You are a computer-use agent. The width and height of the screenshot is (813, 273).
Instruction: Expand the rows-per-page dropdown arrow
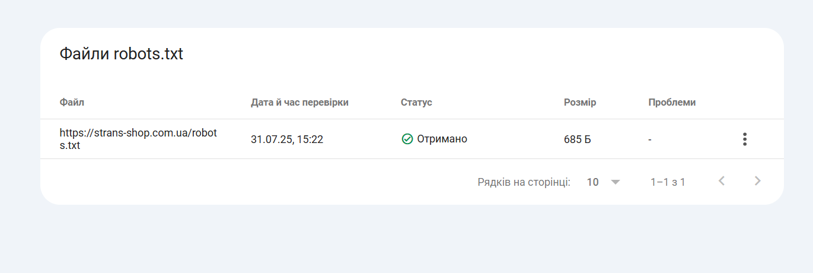[616, 182]
